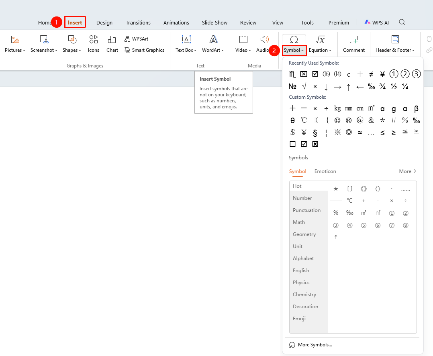Expand the Screenshot dropdown
Viewport: 433px width, 356px height.
pos(56,50)
